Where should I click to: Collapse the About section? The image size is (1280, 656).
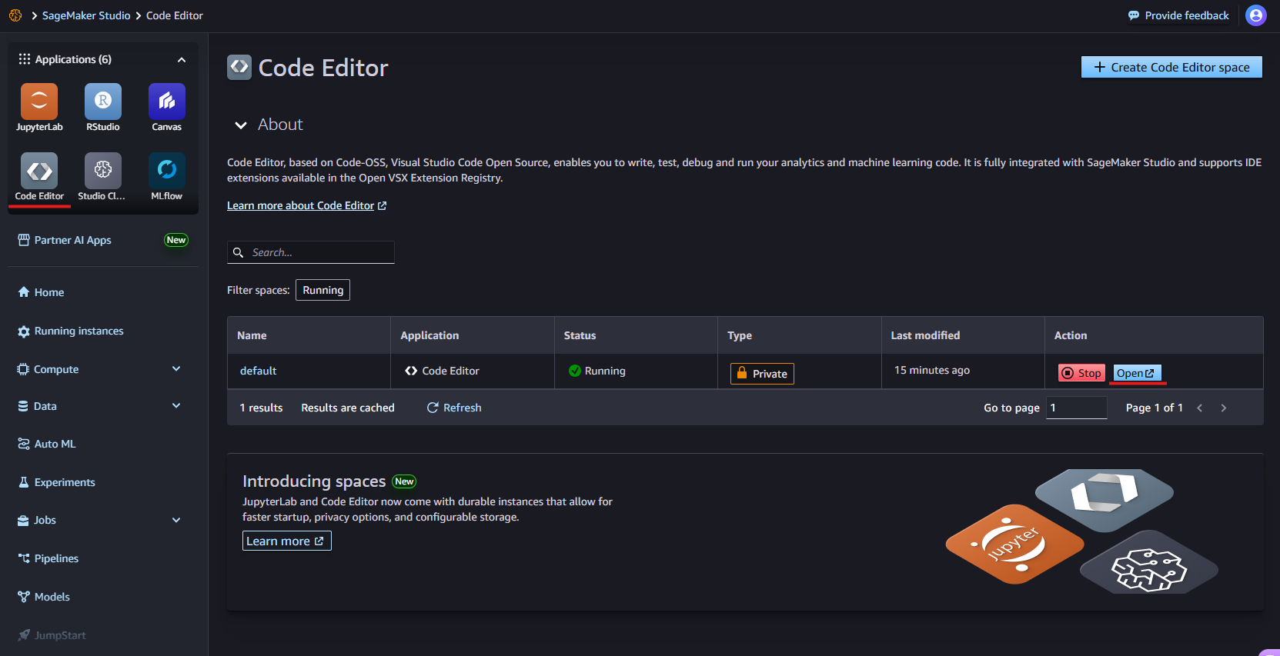(241, 125)
